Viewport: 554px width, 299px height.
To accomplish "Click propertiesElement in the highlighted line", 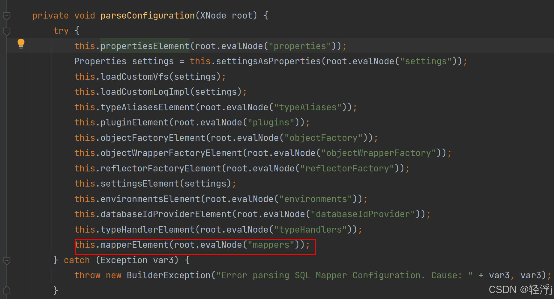I will 145,46.
